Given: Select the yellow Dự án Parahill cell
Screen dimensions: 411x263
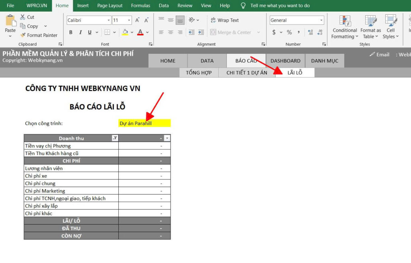Looking at the screenshot, I should point(144,123).
